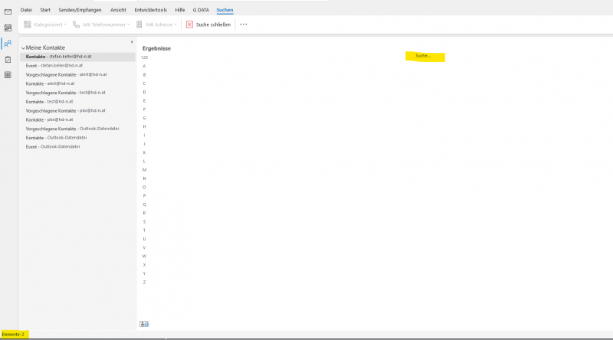The height and width of the screenshot is (340, 613).
Task: Open the Kategorisiert dropdown
Action: pos(46,25)
